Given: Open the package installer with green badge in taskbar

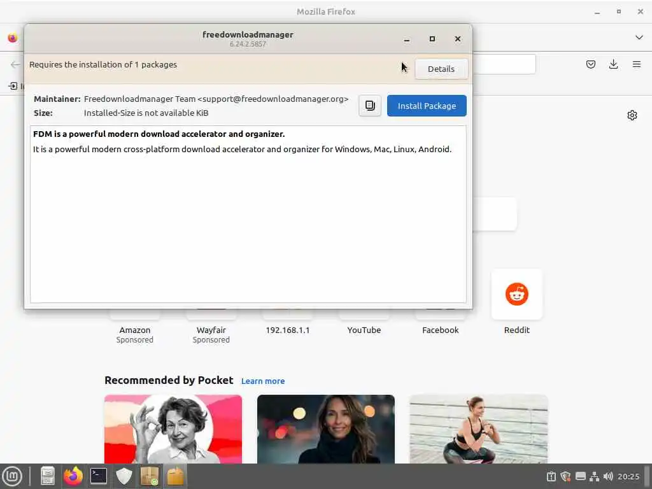Looking at the screenshot, I should [x=150, y=476].
